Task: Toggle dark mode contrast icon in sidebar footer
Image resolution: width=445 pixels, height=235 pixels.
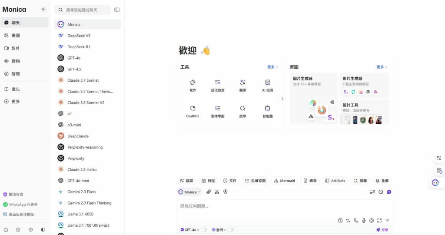Action: pos(43,229)
